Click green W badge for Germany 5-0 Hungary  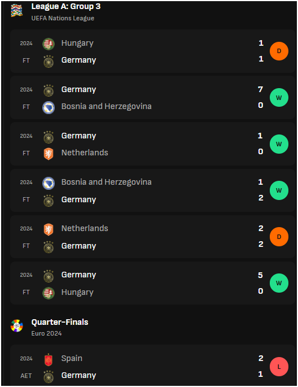pos(279,283)
